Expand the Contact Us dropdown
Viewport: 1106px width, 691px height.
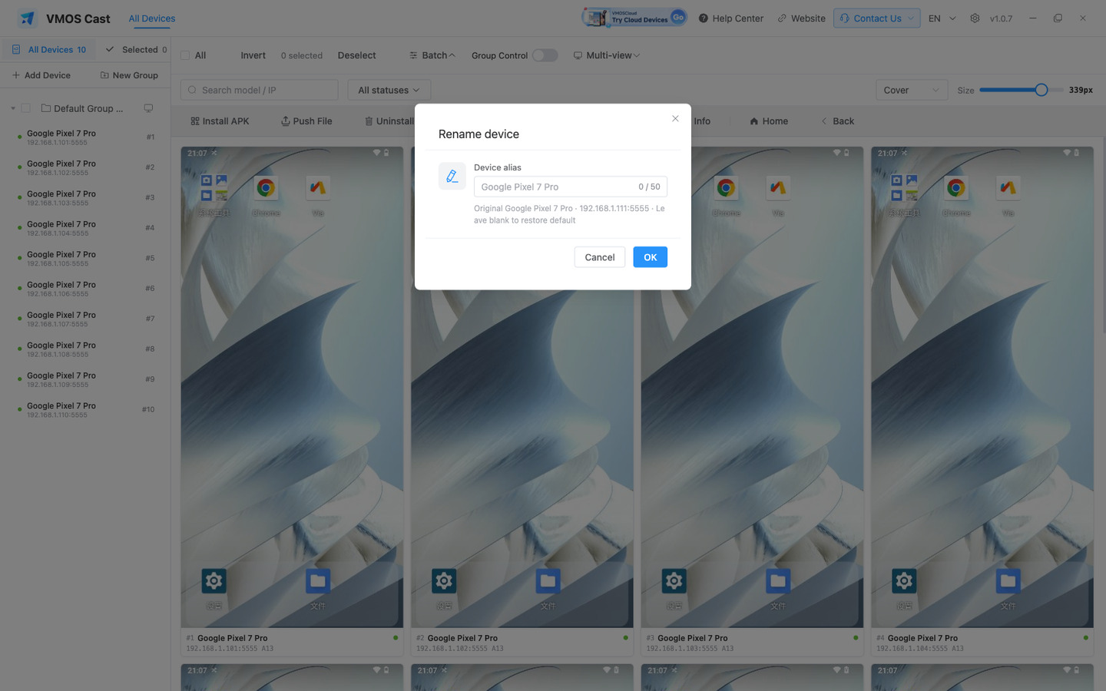click(877, 18)
